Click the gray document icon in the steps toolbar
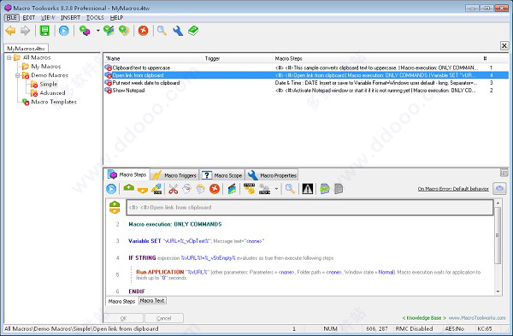513x336 pixels. click(339, 189)
